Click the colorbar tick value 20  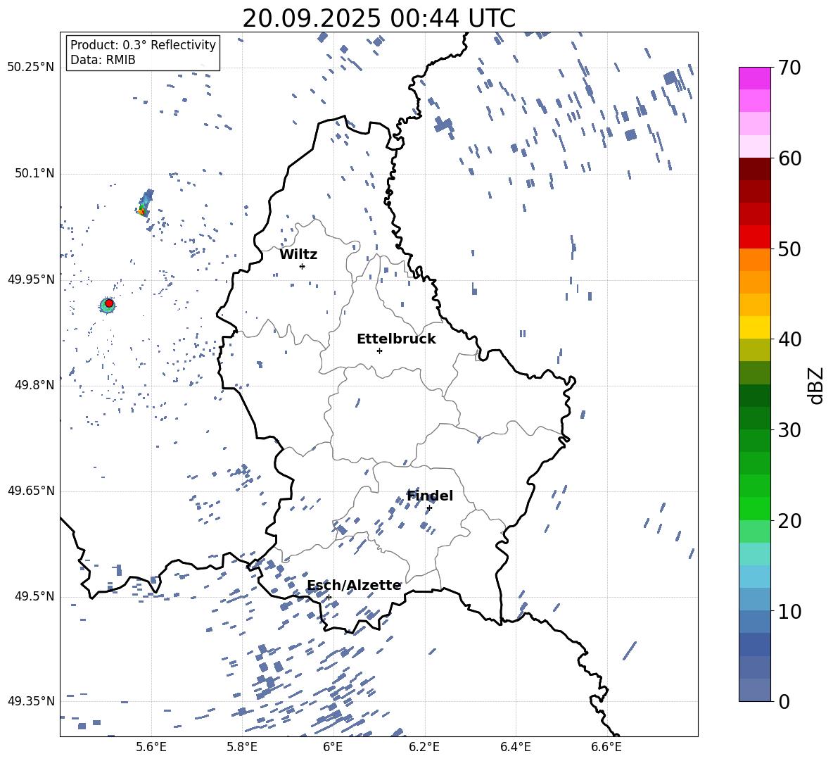[789, 521]
